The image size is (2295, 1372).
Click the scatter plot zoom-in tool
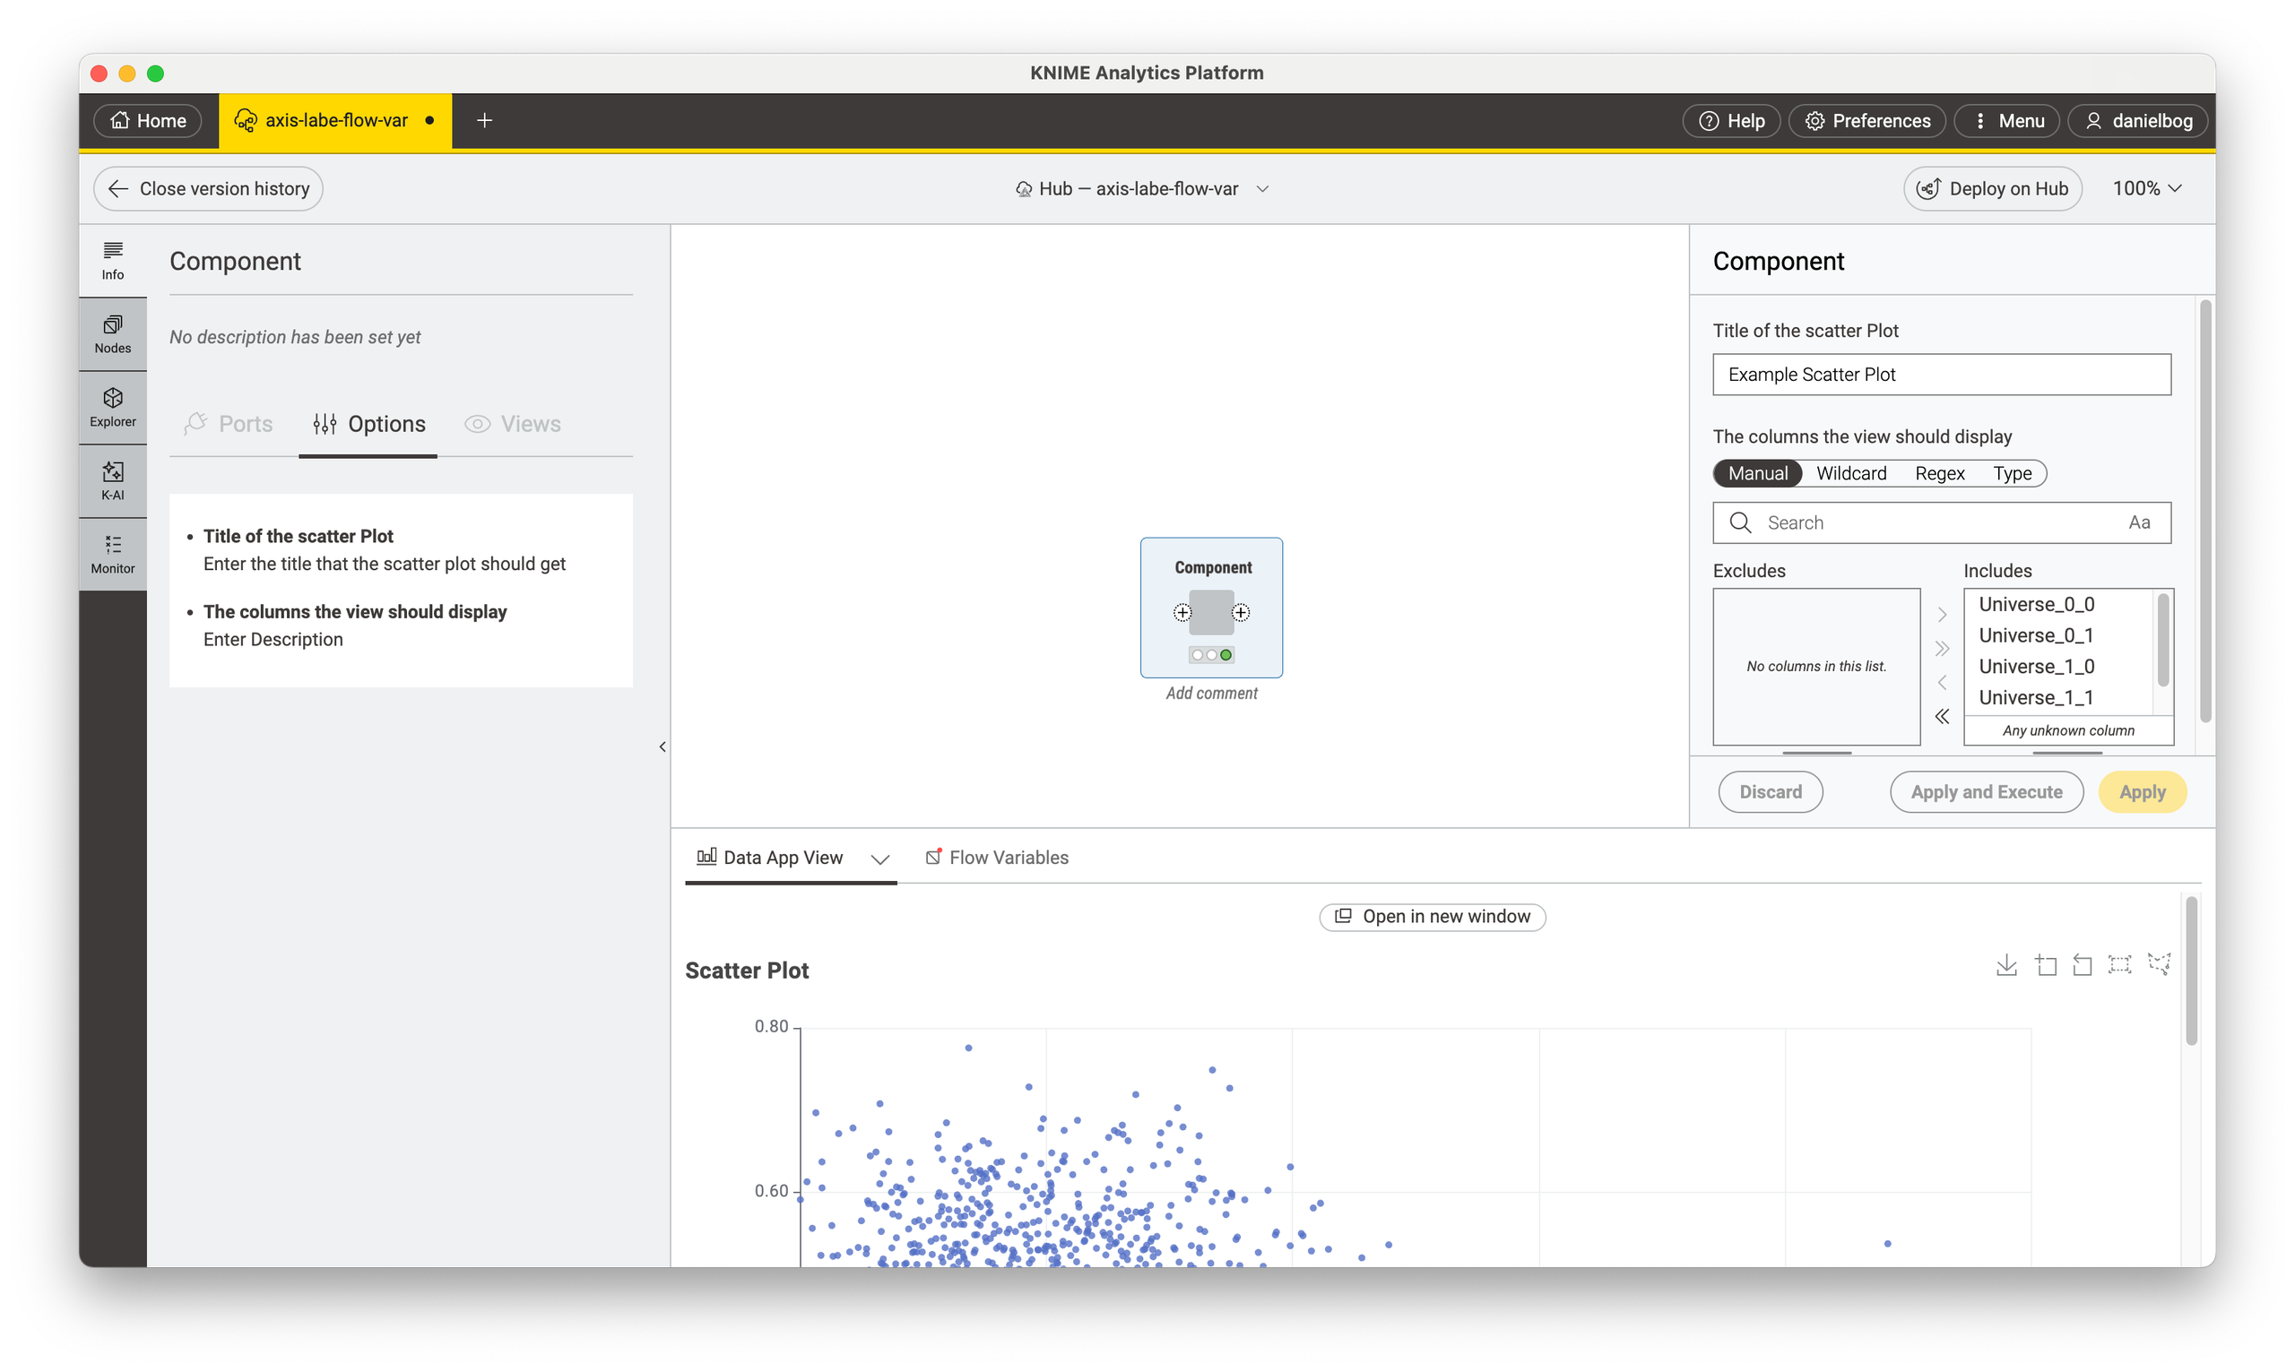click(x=2046, y=965)
